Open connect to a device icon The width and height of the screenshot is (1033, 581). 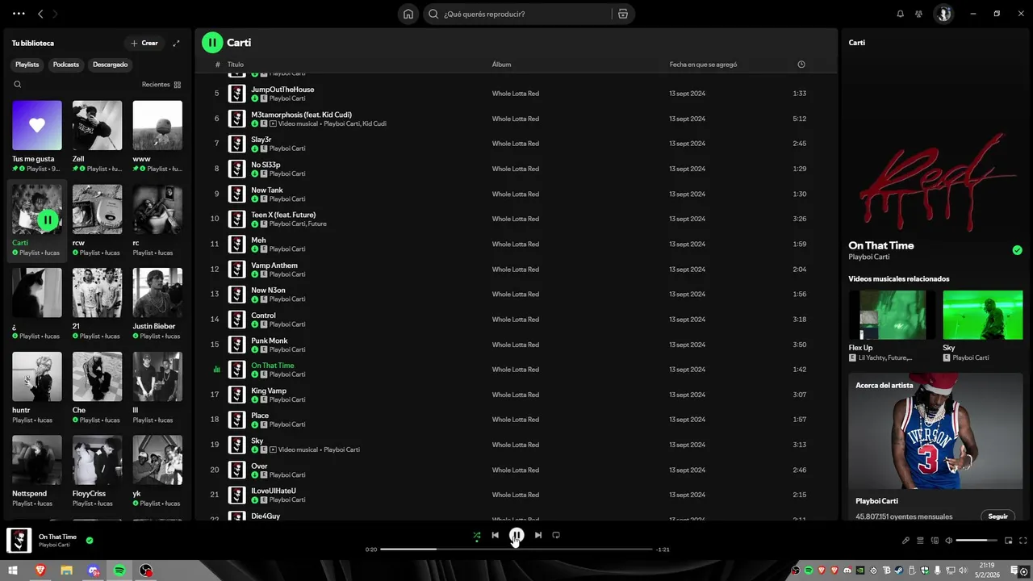[x=935, y=541]
